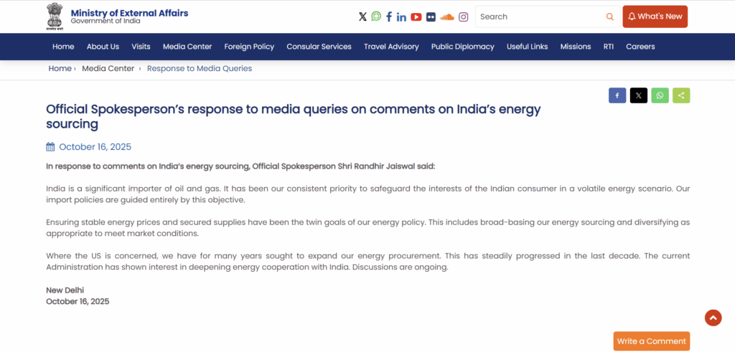This screenshot has height=352, width=735.
Task: Open the LinkedIn icon in the header
Action: (x=401, y=16)
